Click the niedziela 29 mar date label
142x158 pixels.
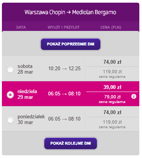27,94
